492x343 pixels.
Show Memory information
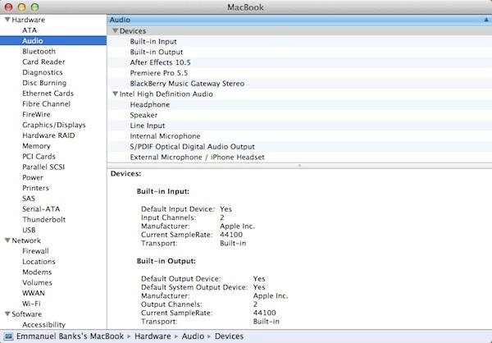coord(36,146)
